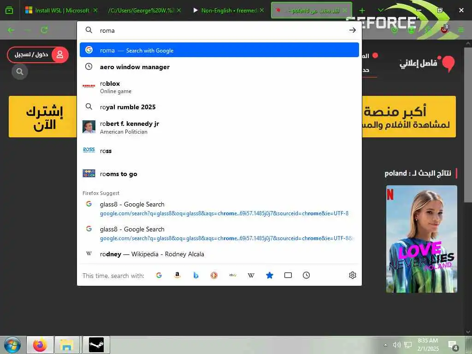Open a new tab with plus button
Screen dimensions: 472x354
(362, 11)
